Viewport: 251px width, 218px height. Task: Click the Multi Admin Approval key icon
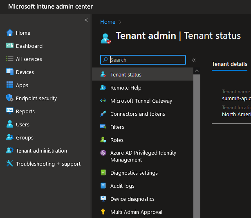103,211
